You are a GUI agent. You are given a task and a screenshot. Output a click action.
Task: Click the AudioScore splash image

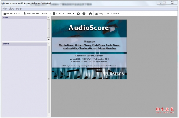tap(89, 49)
